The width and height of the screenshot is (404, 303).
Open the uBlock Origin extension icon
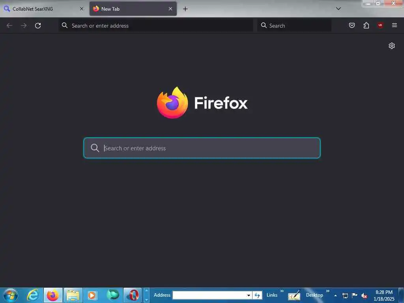pyautogui.click(x=380, y=25)
